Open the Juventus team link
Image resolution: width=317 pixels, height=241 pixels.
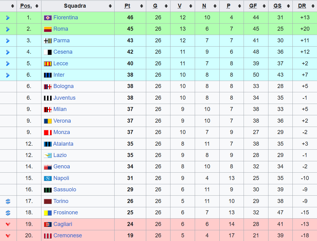(64, 98)
